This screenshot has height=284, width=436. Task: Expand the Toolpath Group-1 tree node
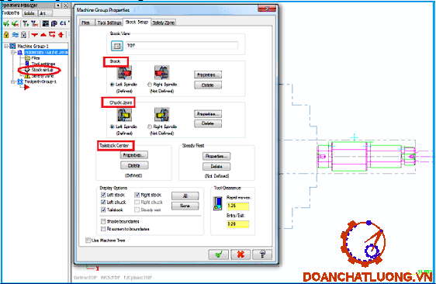pos(12,81)
